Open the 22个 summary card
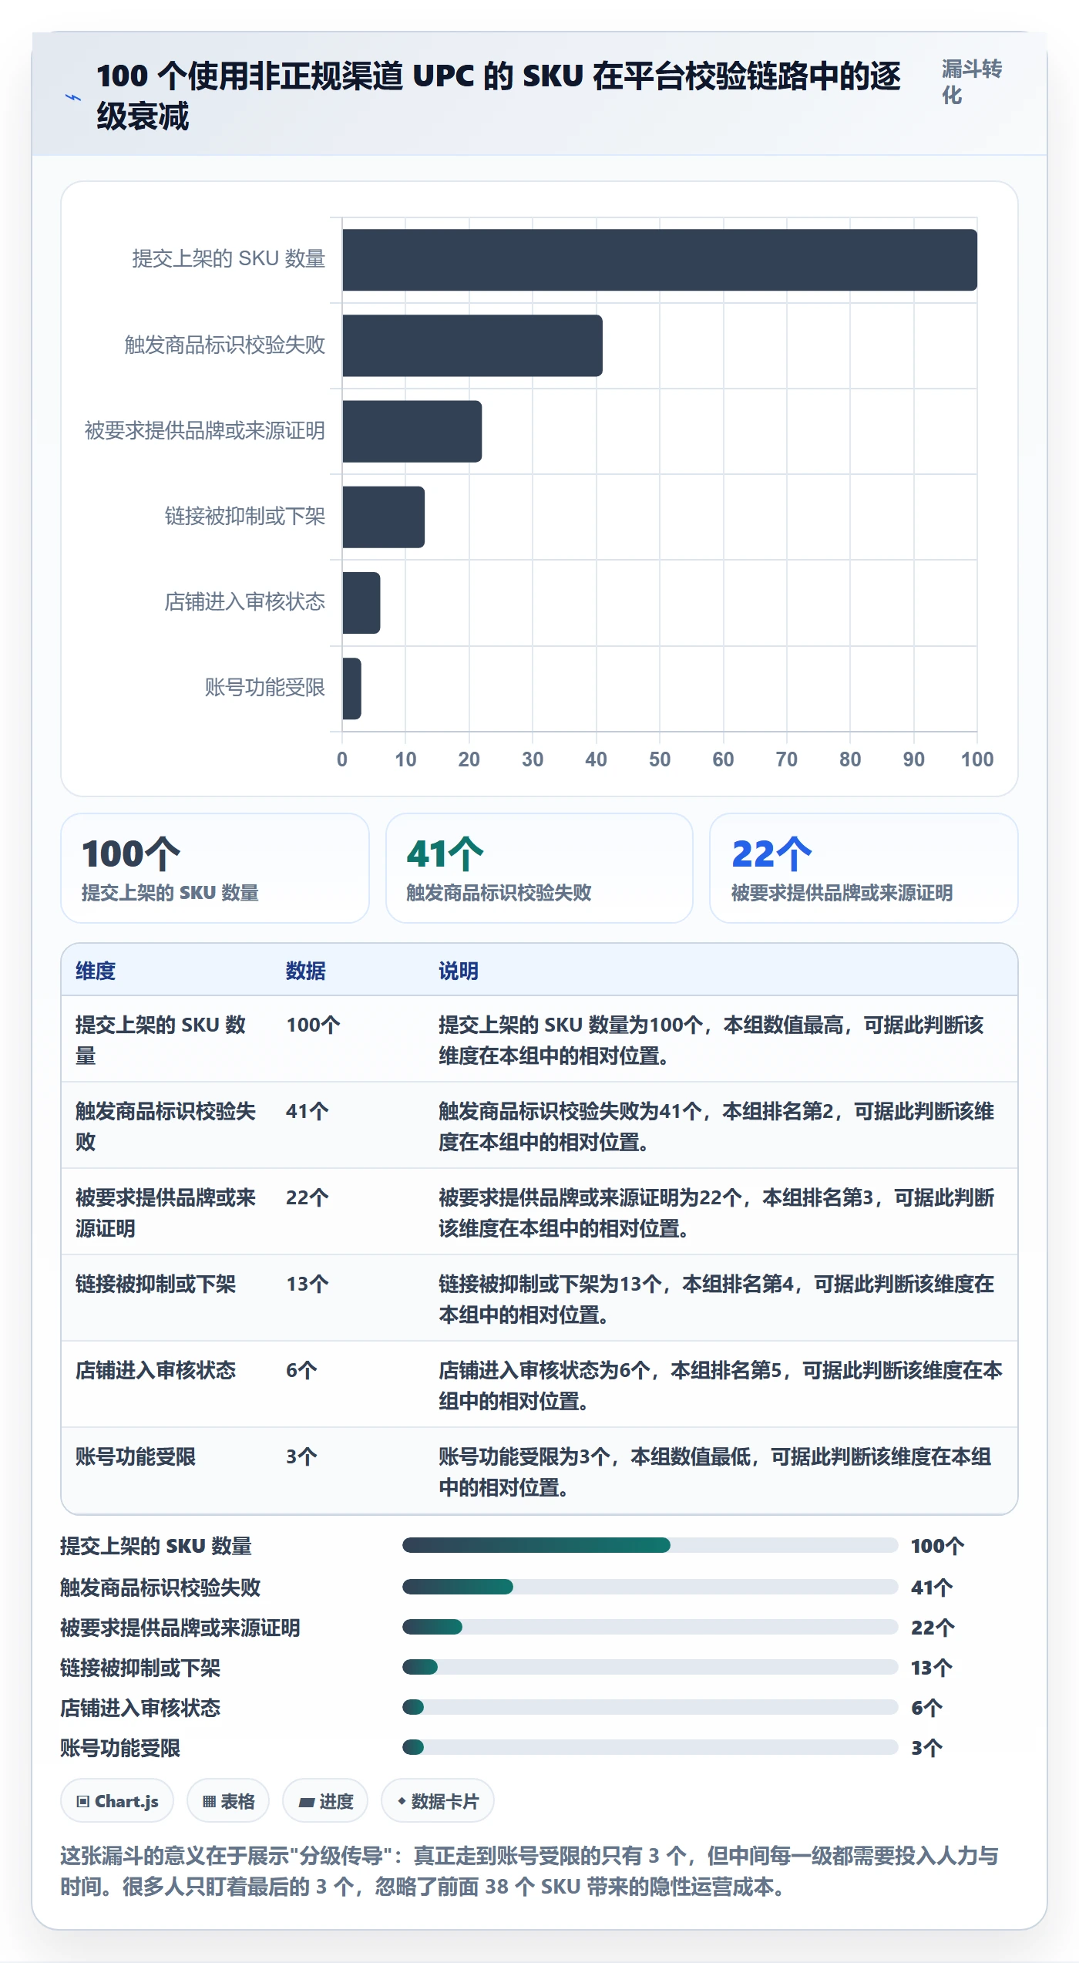Viewport: 1079px width, 1963px height. pos(863,868)
